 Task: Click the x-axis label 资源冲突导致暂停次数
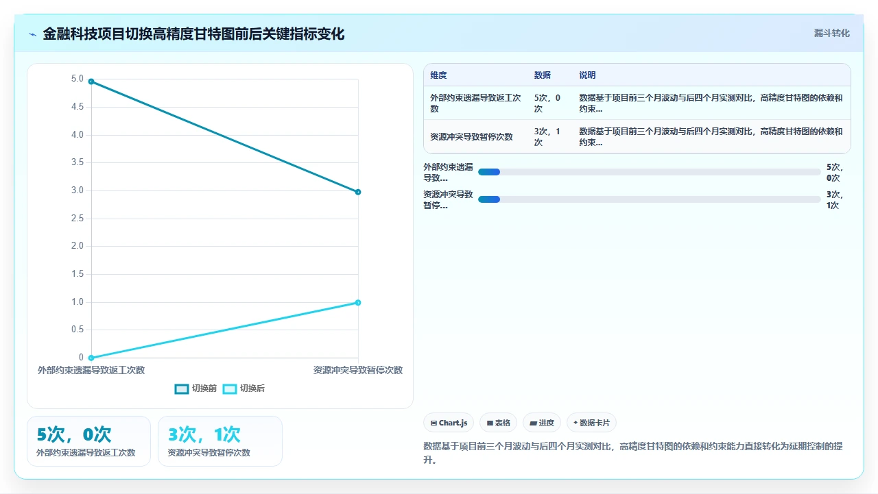(358, 370)
